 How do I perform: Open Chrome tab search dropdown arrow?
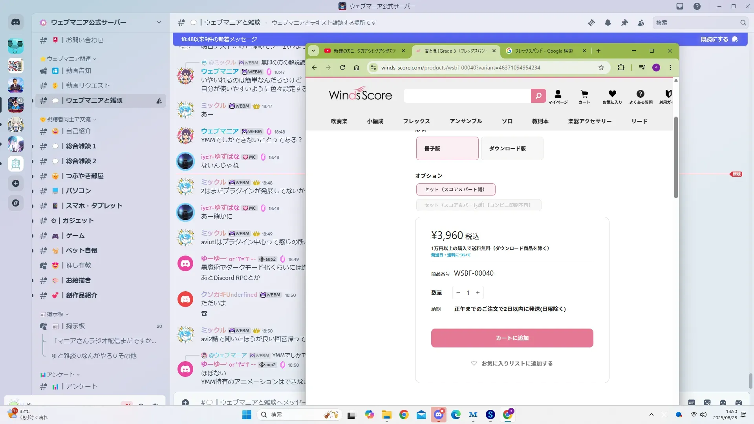(x=313, y=51)
